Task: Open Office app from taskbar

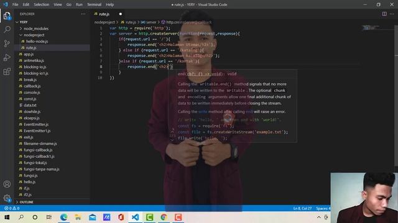Action: click(x=121, y=217)
